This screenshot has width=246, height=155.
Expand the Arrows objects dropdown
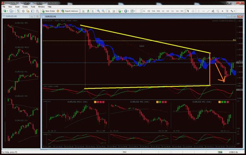pyautogui.click(x=235, y=11)
